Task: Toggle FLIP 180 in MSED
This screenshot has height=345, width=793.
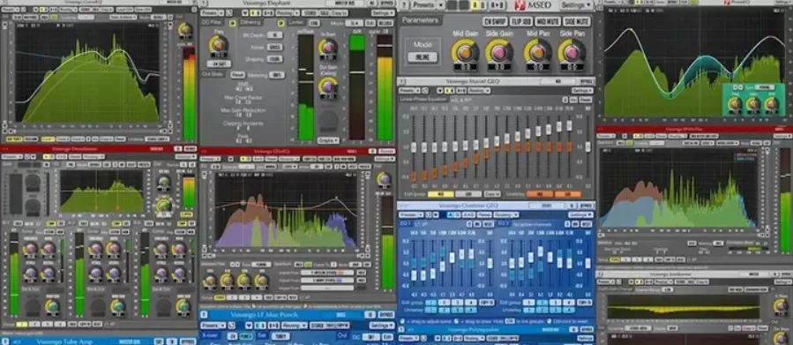Action: [521, 21]
